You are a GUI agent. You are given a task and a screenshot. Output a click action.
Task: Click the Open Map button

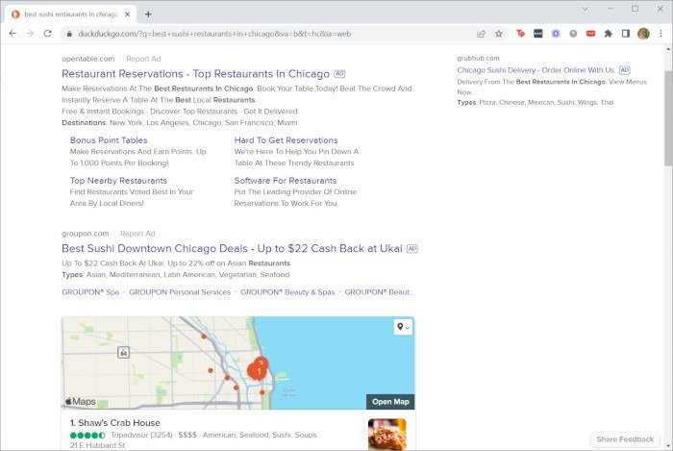click(390, 402)
